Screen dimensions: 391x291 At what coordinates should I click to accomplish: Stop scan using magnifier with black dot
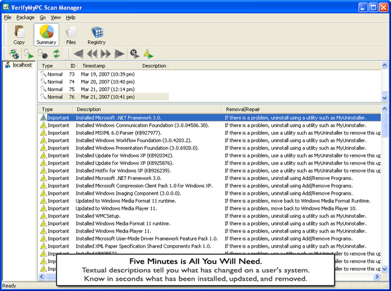coord(42,54)
